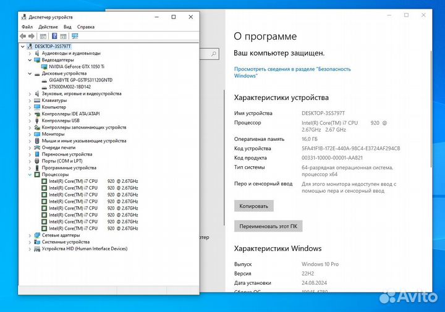
Task: Collapse the DESKTOP-3S5797T root node
Action: pos(23,46)
